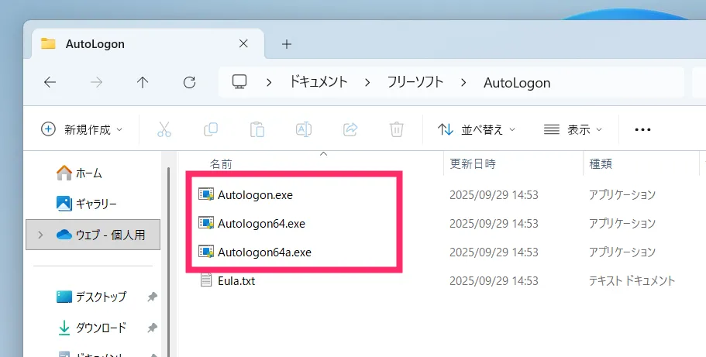Sort by the 名前 column header
This screenshot has width=706, height=357.
coord(221,164)
